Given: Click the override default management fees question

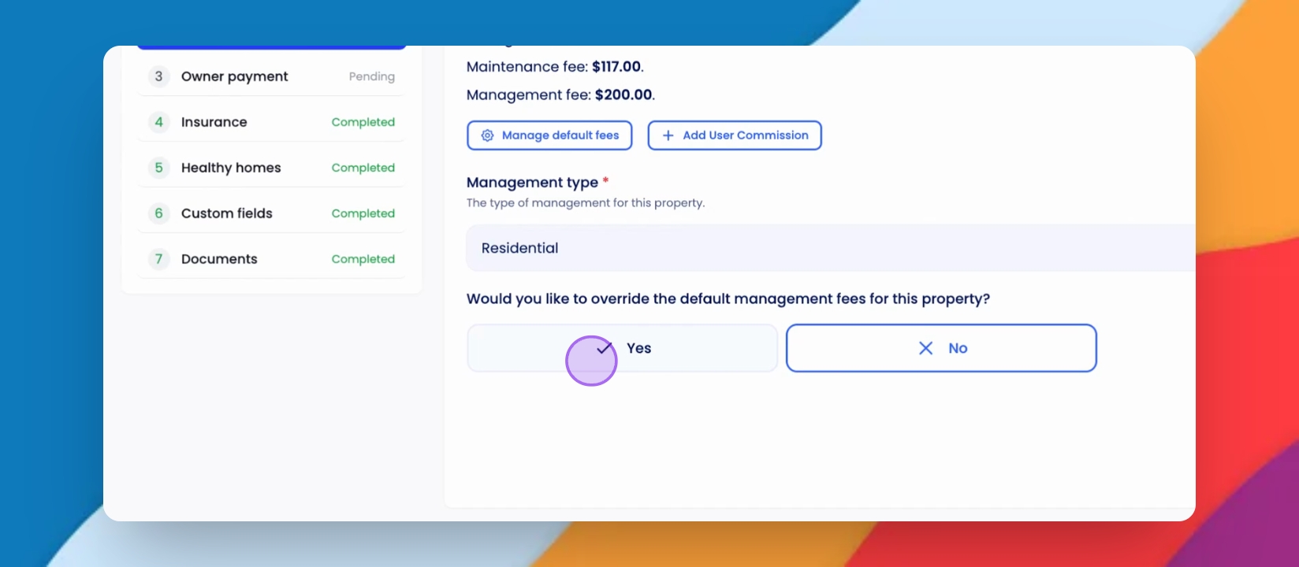Looking at the screenshot, I should [728, 299].
